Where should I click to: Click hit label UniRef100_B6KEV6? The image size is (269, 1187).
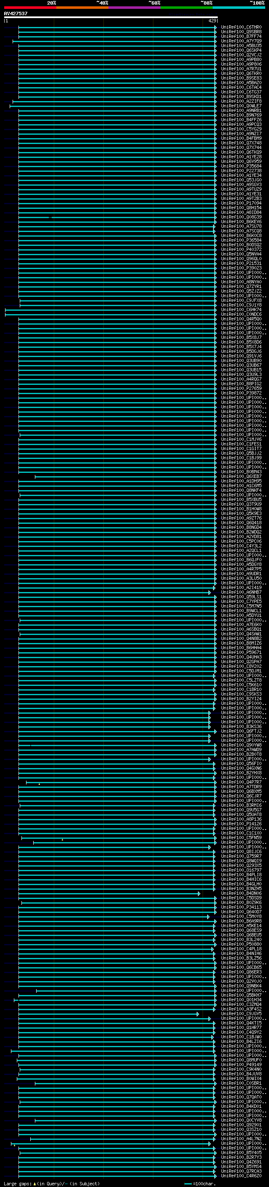point(241,221)
